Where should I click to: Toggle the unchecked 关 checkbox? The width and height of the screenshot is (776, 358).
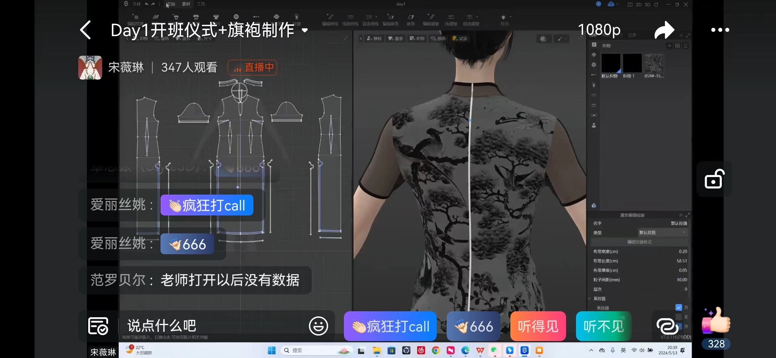679,317
